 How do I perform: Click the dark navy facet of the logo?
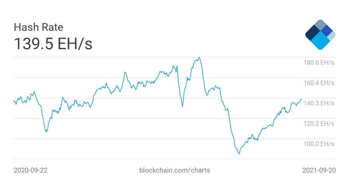pyautogui.click(x=313, y=33)
